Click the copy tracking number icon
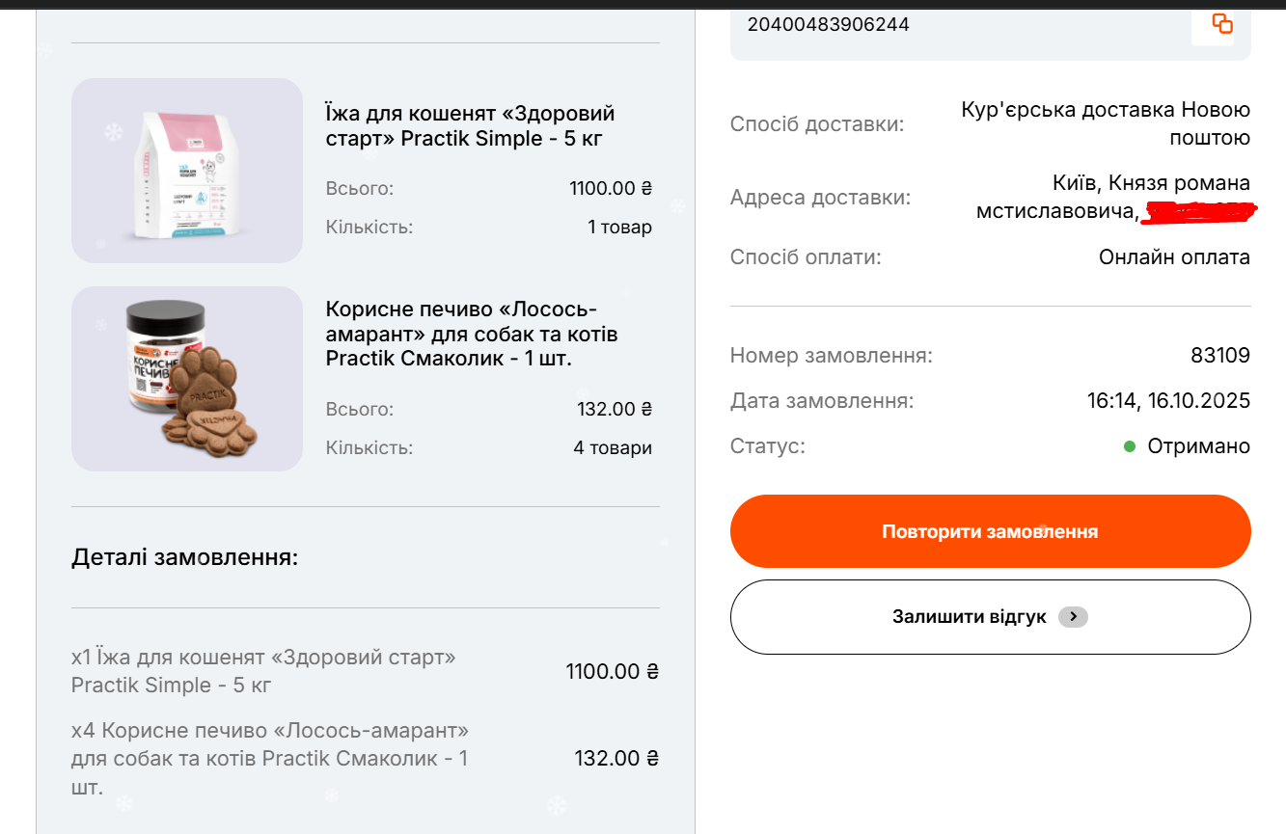Screen dimensions: 1286x834 coord(1222,24)
